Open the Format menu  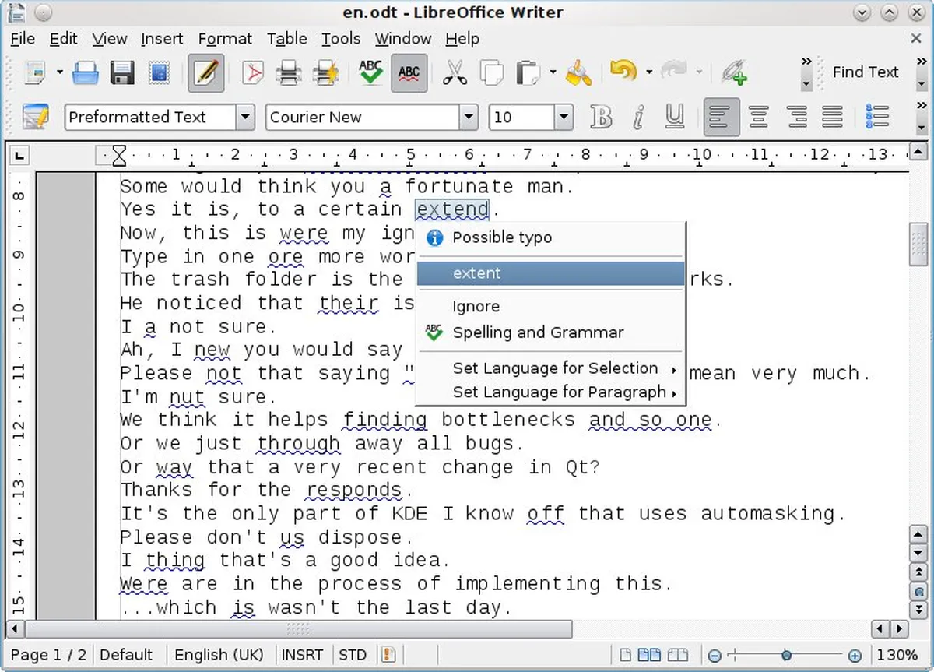coord(225,39)
